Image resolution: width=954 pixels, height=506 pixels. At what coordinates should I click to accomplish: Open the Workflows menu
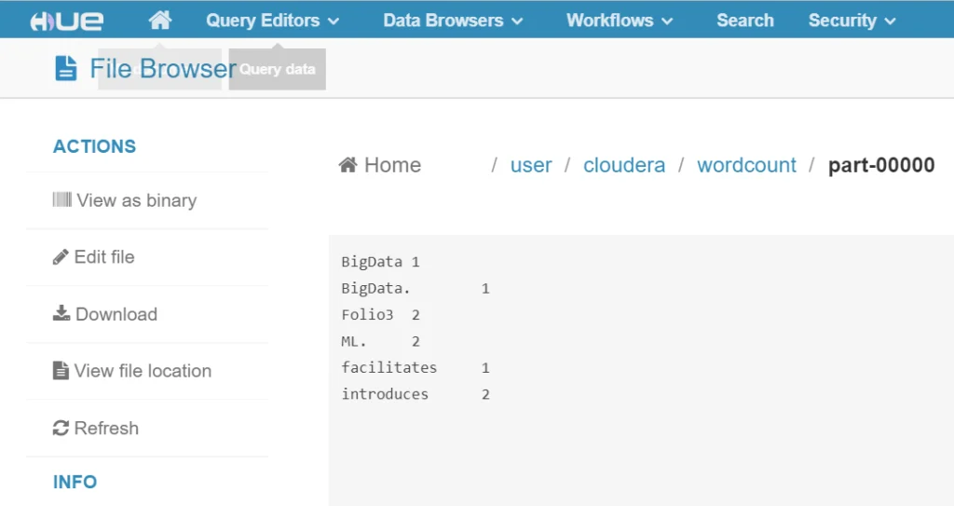point(620,21)
